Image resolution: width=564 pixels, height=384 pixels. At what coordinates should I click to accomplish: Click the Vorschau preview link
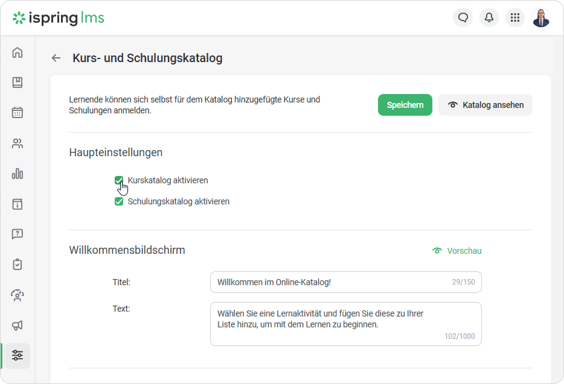tap(457, 251)
